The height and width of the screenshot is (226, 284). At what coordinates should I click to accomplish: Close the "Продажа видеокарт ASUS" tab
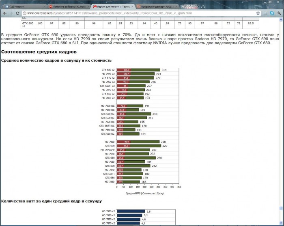click(x=176, y=6)
